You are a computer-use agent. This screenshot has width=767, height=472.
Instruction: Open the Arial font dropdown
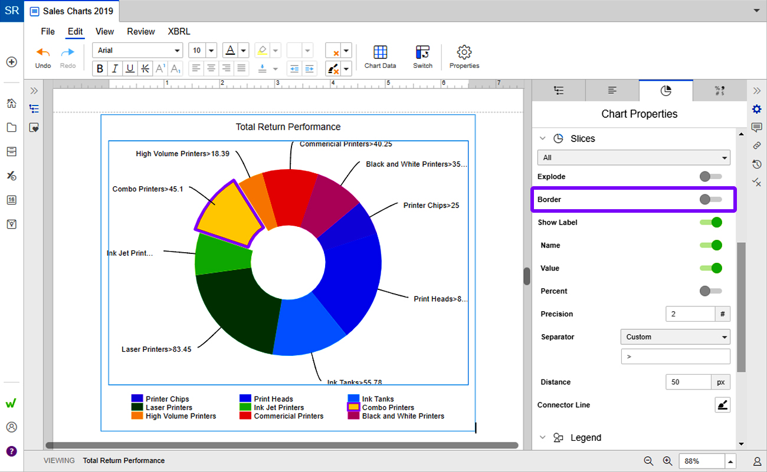[x=137, y=51]
